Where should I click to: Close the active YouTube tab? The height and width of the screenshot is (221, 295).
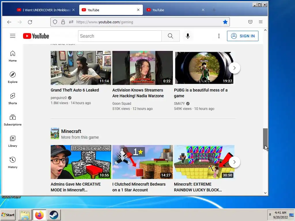pos(138,10)
